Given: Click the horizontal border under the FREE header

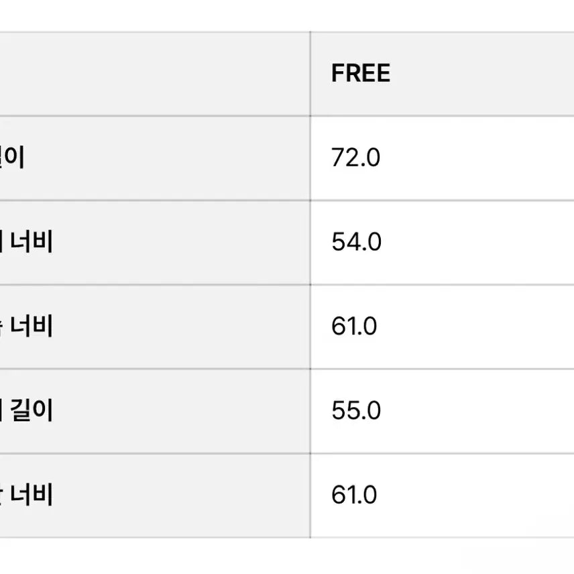Looking at the screenshot, I should (x=441, y=115).
